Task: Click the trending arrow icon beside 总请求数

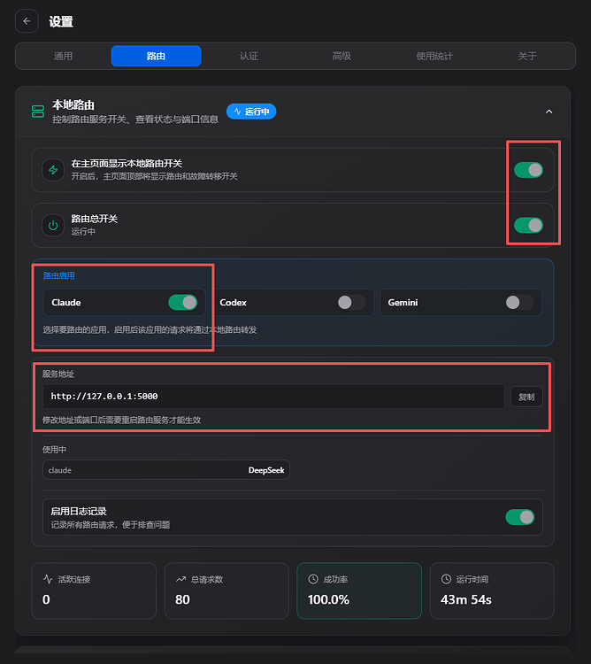Action: [x=180, y=579]
